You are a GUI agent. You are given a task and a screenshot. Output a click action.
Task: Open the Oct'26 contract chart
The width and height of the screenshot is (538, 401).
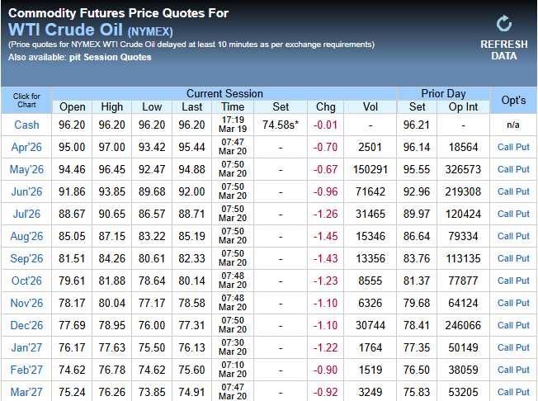coord(26,281)
